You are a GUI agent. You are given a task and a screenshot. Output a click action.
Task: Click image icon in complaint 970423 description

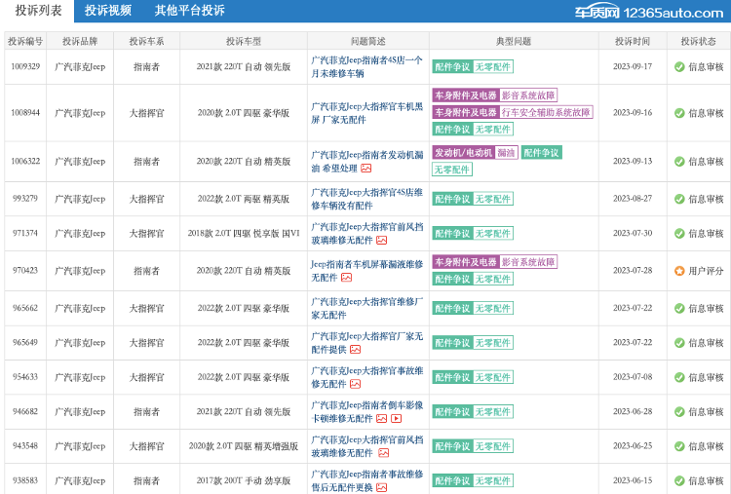346,278
